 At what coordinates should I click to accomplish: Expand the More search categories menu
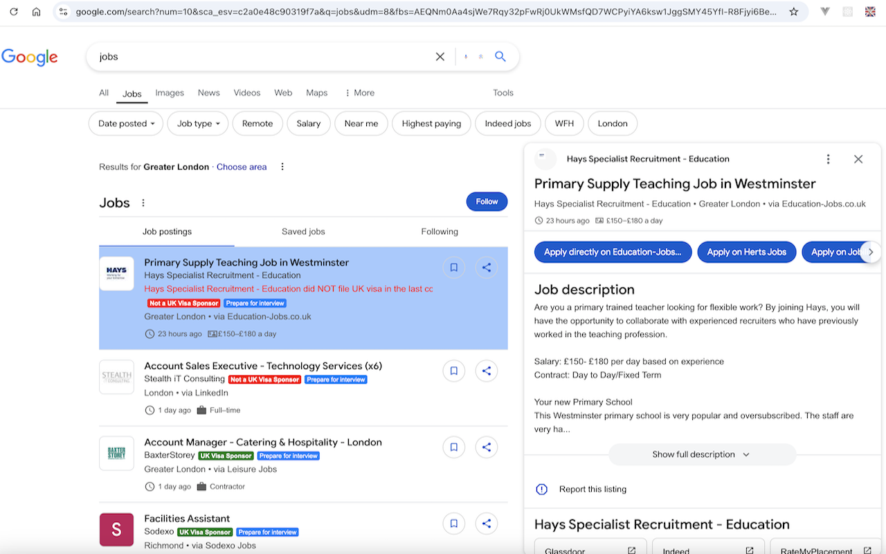(359, 93)
